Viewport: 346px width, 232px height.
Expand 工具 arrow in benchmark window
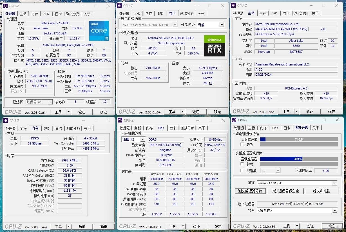(297, 226)
